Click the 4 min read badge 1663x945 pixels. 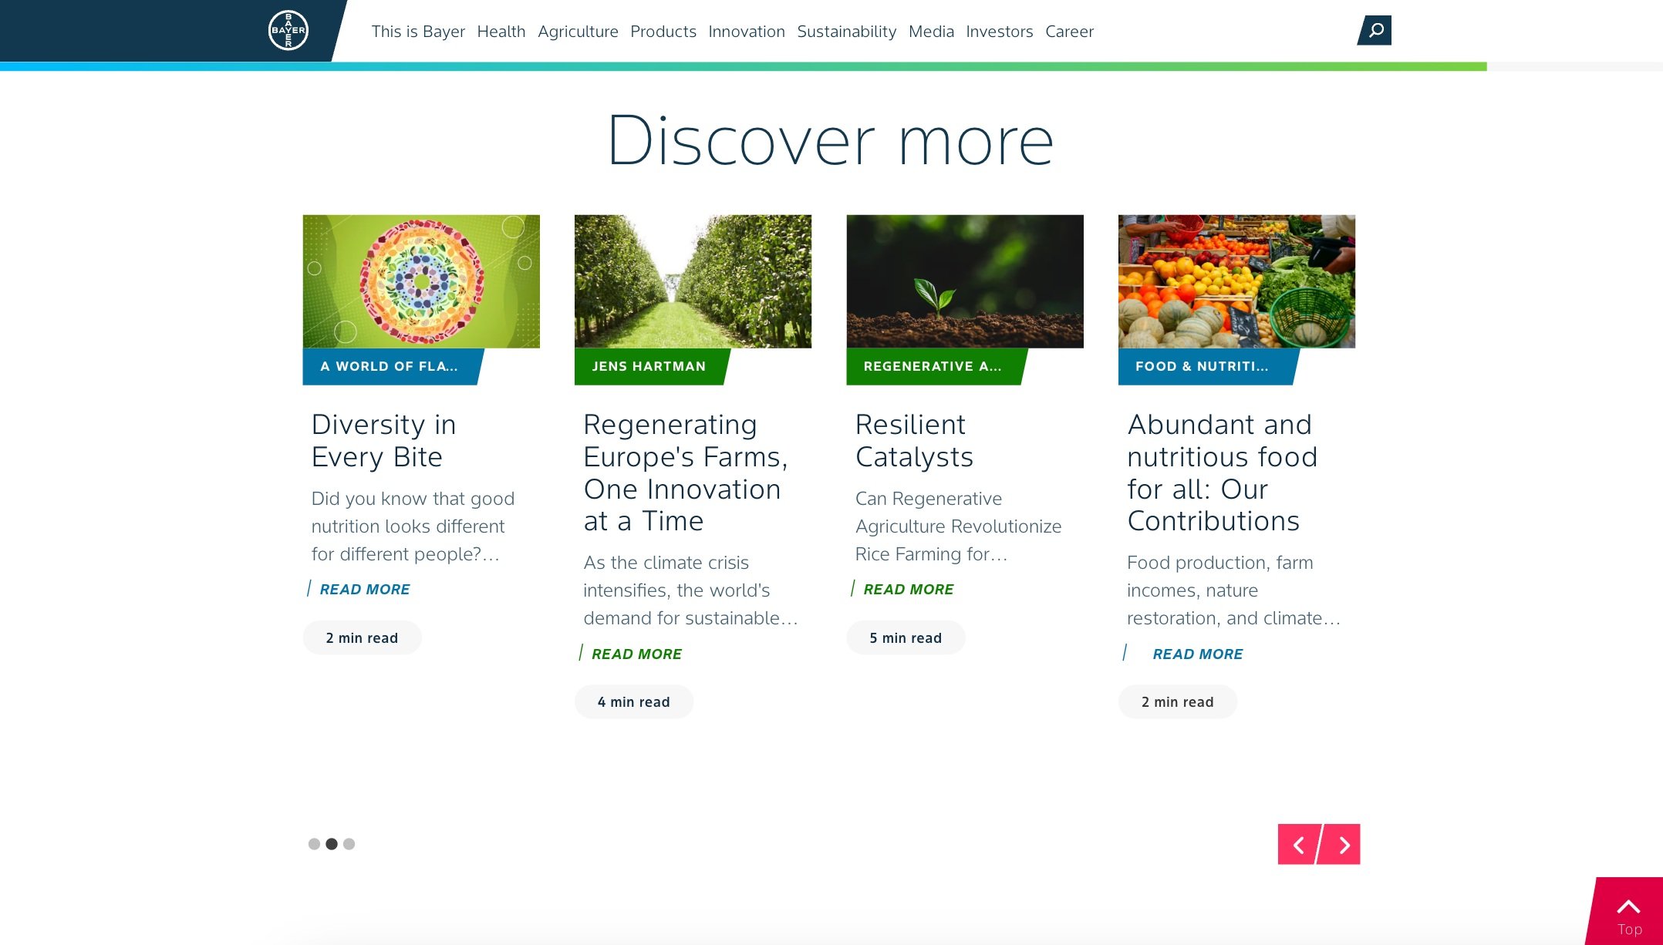point(634,702)
